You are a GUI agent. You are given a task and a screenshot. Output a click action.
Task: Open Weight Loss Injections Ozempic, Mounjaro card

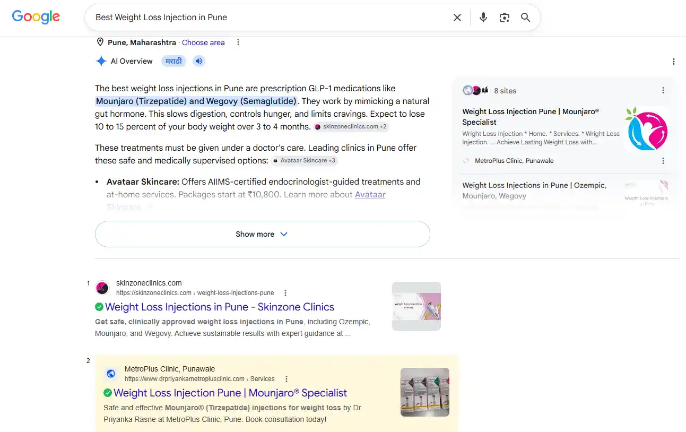(534, 191)
